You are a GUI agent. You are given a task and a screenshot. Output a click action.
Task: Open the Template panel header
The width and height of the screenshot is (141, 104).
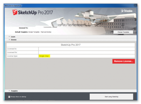[x=71, y=91]
